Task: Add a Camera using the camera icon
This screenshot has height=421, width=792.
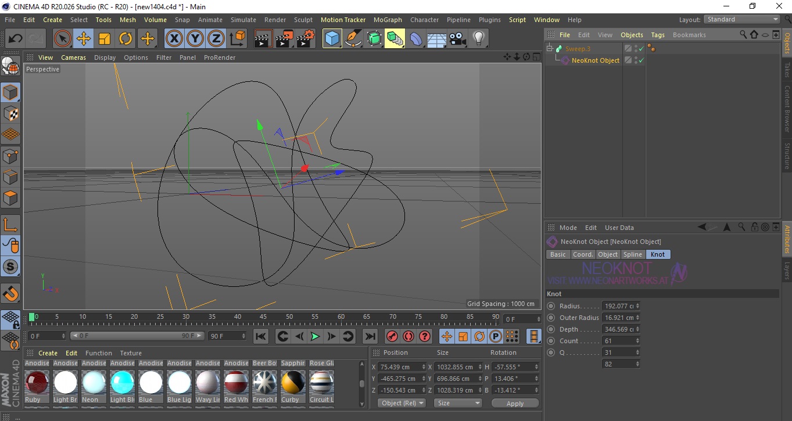Action: pos(457,39)
